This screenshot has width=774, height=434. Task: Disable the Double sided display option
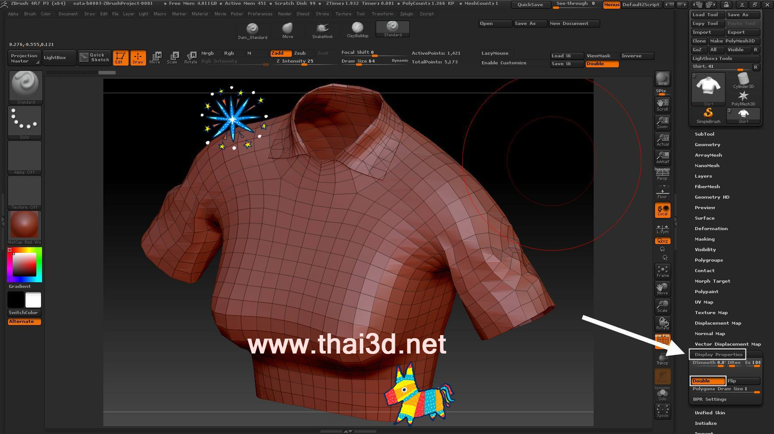(707, 381)
